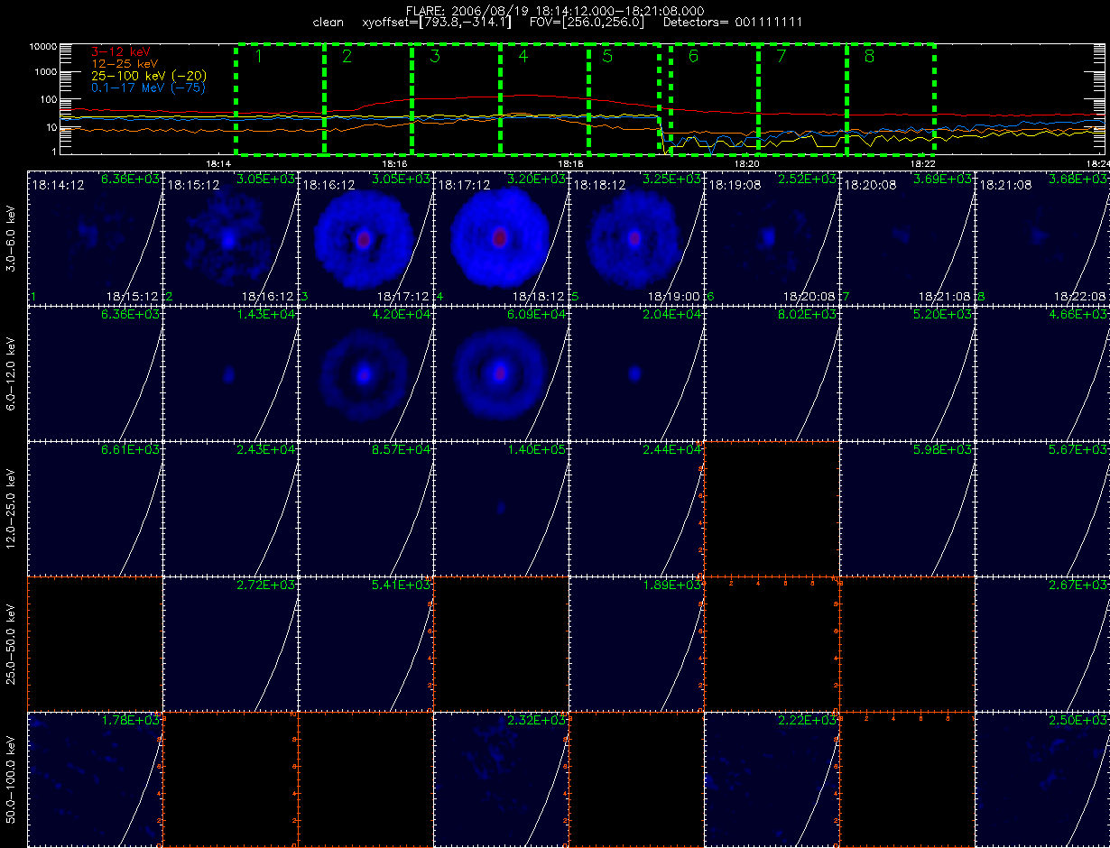
Task: Click the '10000' y-axis label
Action: point(43,46)
